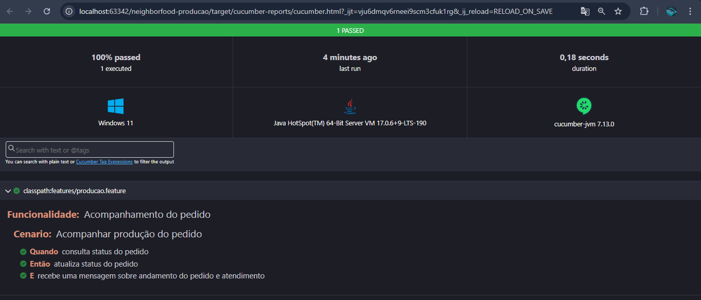Click the "1 PASSED" green status bar

[x=350, y=30]
